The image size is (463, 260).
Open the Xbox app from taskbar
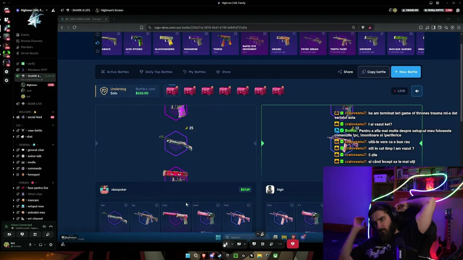(x=275, y=256)
